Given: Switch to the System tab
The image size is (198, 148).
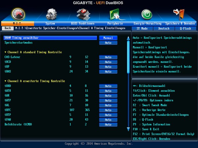Looking at the screenshot, I should (50, 24).
